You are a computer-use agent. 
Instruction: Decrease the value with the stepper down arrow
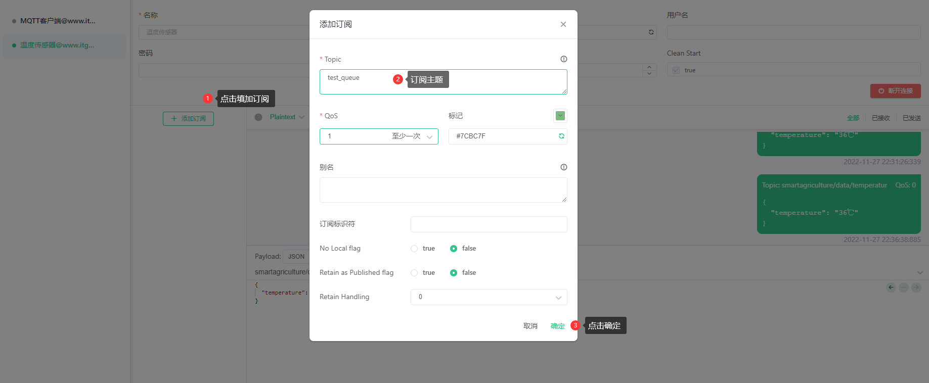(649, 74)
